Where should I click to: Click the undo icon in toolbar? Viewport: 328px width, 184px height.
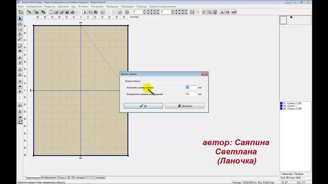pyautogui.click(x=102, y=12)
